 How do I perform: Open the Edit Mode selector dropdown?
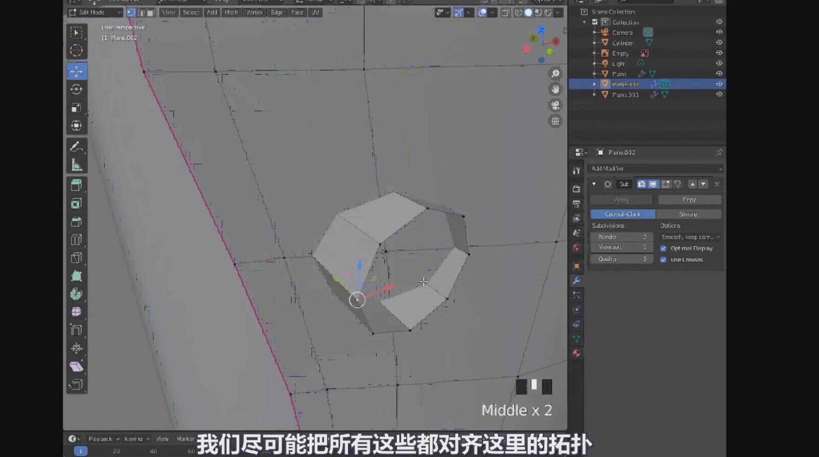coord(95,13)
